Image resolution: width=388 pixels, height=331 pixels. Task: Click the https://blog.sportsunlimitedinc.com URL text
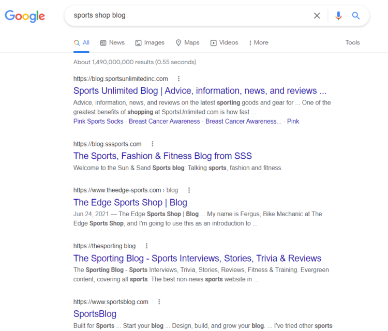(121, 79)
